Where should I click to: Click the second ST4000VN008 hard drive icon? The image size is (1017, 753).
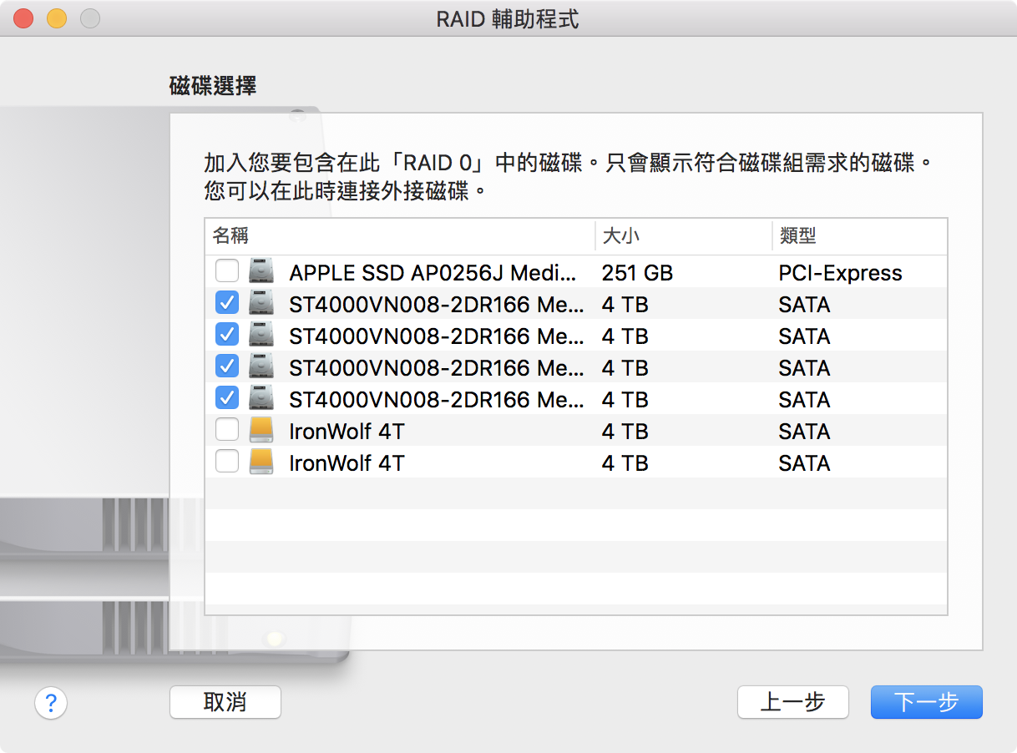(261, 336)
